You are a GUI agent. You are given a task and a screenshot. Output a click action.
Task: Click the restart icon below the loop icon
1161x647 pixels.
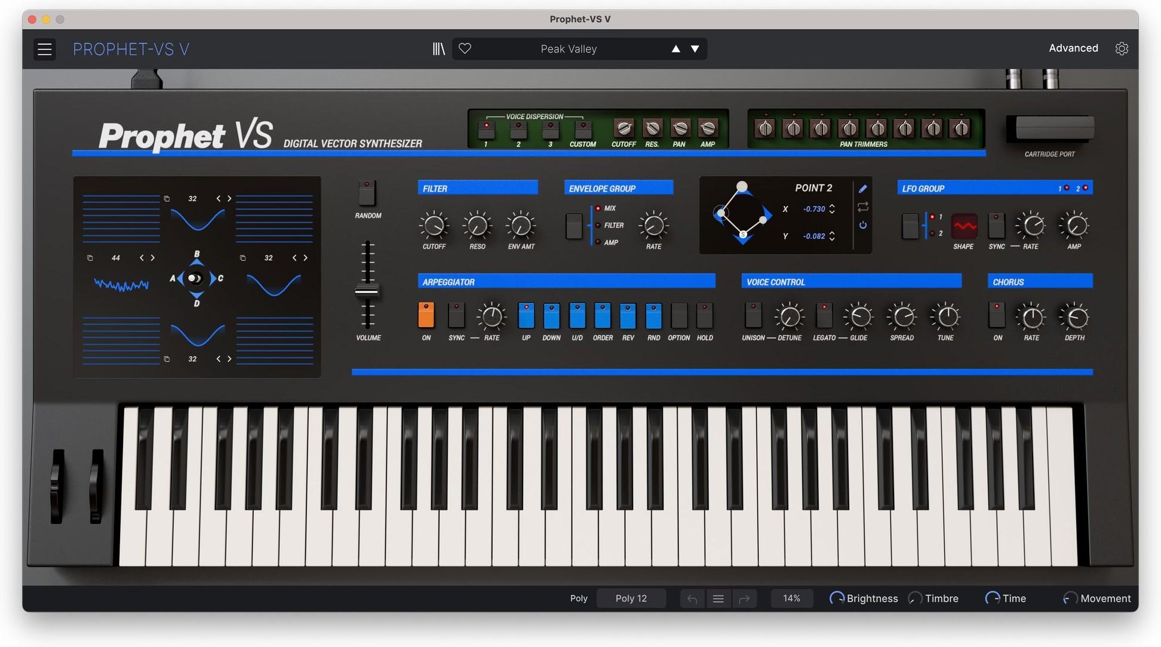[x=862, y=225]
